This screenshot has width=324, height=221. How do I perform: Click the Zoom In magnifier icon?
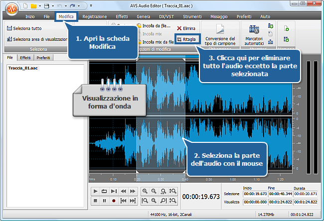(x=145, y=191)
